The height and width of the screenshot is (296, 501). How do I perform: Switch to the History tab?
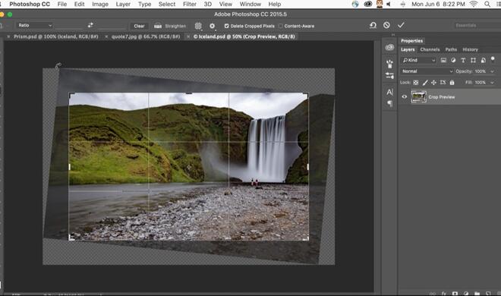[470, 49]
